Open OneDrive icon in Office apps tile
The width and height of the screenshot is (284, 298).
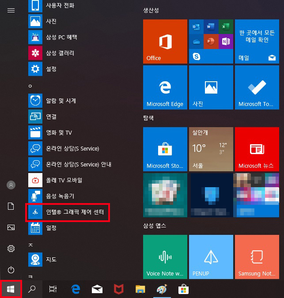(x=196, y=41)
